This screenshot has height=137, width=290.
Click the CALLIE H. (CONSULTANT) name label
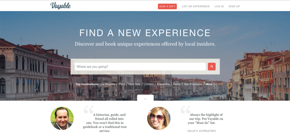point(202,131)
